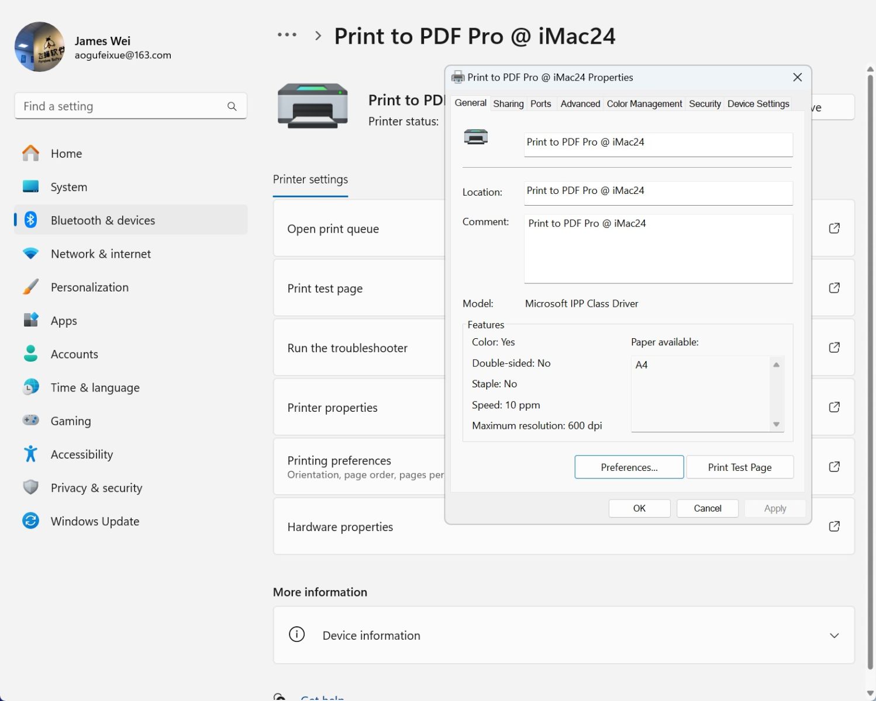This screenshot has height=701, width=876.
Task: Click the Location input field
Action: (658, 193)
